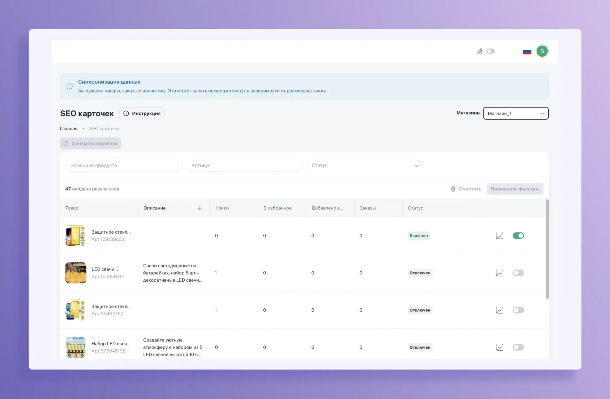The width and height of the screenshot is (610, 399).
Task: Enable the toggle for LED свечи Арт.152056215
Action: [518, 273]
